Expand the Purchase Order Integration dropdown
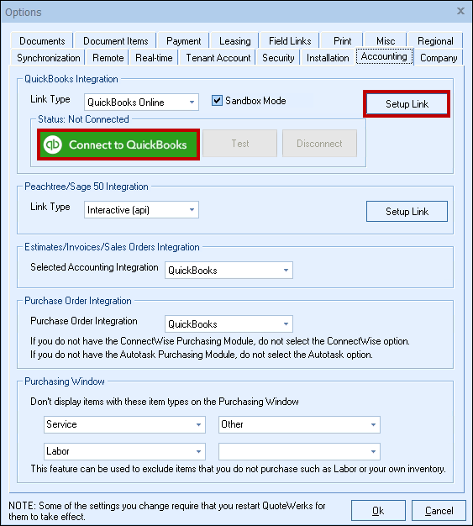 point(229,324)
